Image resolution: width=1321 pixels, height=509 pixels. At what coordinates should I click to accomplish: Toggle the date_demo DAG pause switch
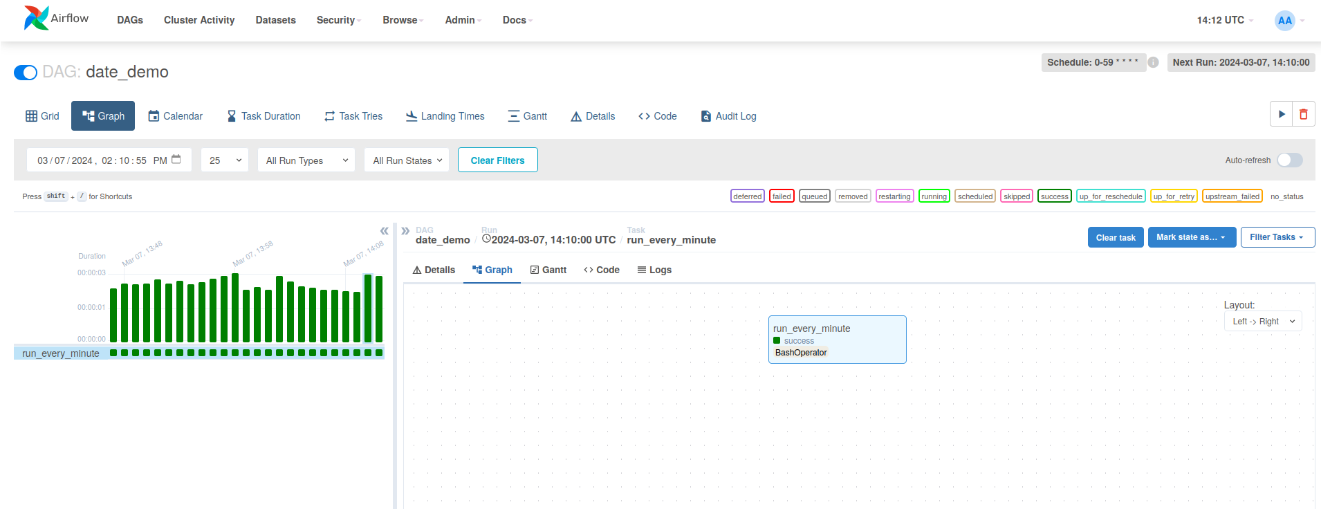point(26,73)
